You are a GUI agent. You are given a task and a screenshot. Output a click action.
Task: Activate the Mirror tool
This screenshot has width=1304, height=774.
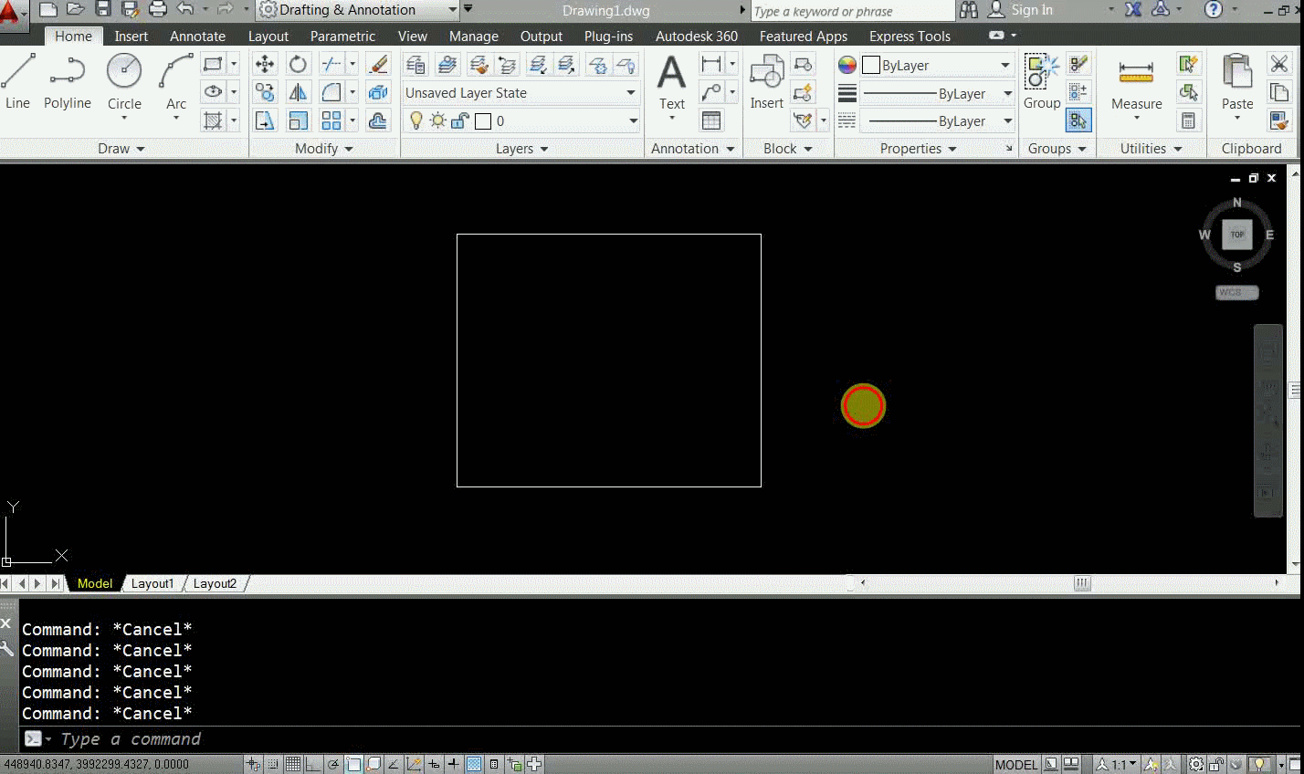click(x=298, y=92)
